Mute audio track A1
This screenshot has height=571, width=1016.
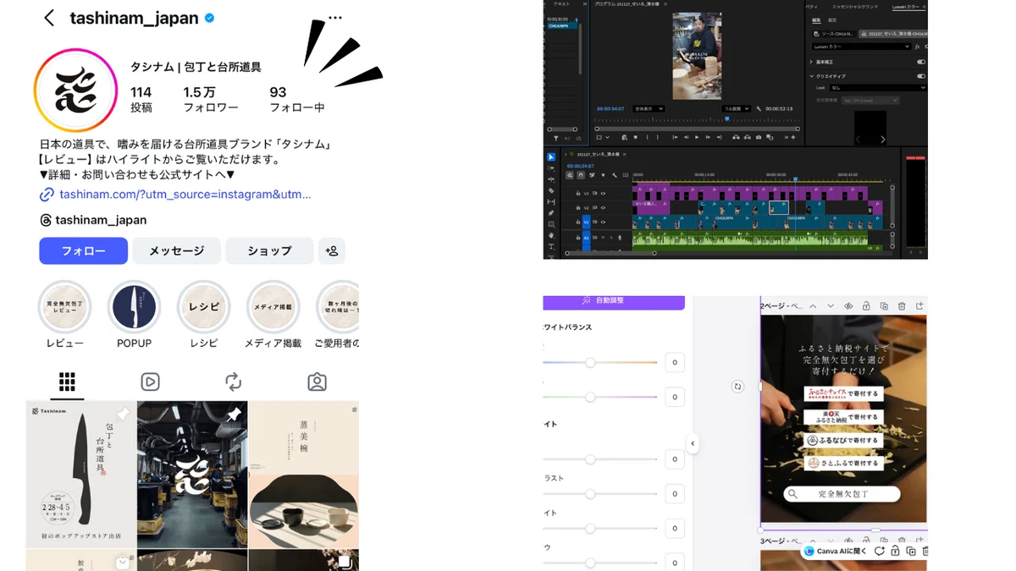(603, 238)
